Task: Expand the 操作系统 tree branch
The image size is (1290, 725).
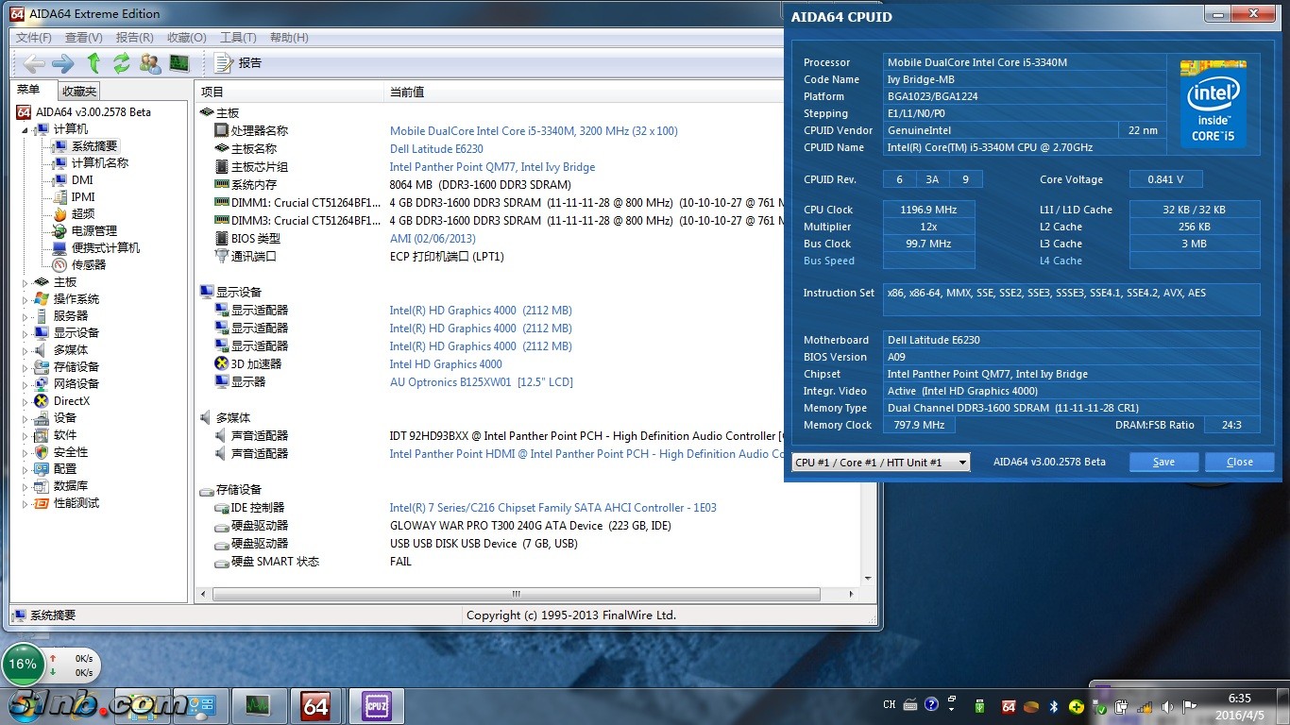Action: pyautogui.click(x=26, y=299)
